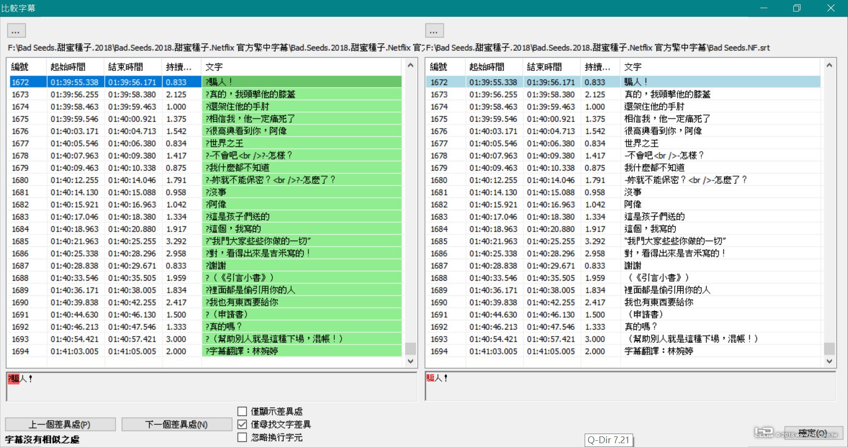Select the row "?真的，我頭擊他的膝蓋"
This screenshot has width=848, height=447.
(205, 94)
